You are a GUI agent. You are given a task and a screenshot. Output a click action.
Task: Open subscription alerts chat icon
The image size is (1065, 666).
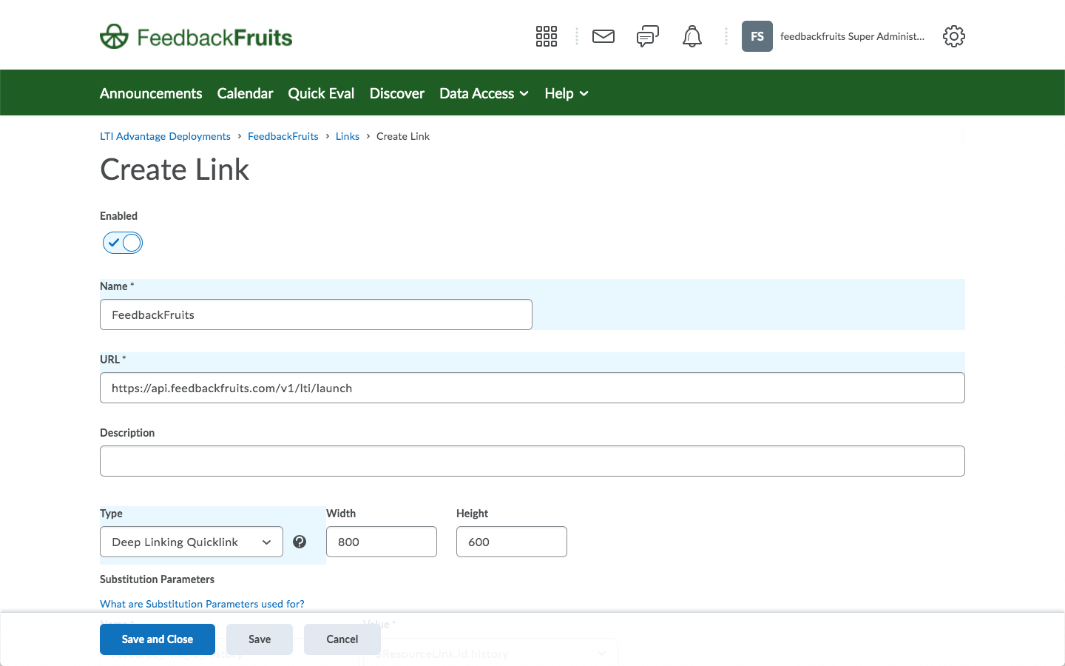tap(648, 36)
